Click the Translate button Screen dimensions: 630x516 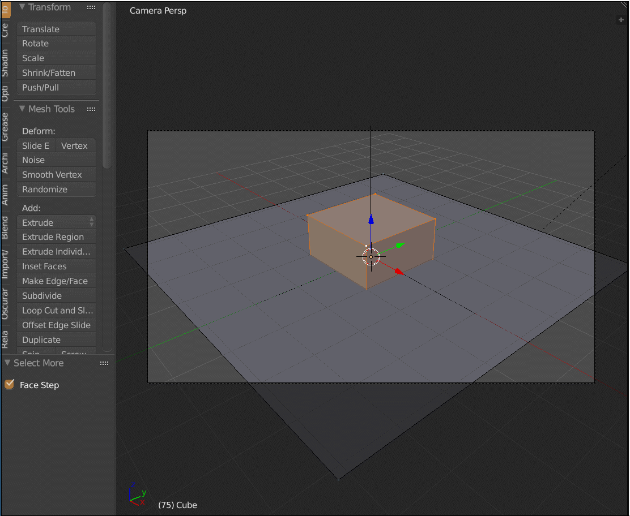pos(56,29)
